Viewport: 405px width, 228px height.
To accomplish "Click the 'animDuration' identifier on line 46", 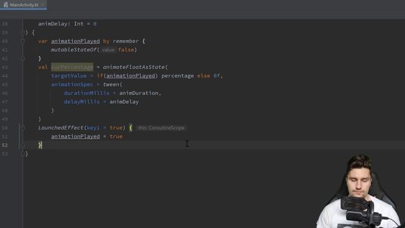I will point(139,93).
